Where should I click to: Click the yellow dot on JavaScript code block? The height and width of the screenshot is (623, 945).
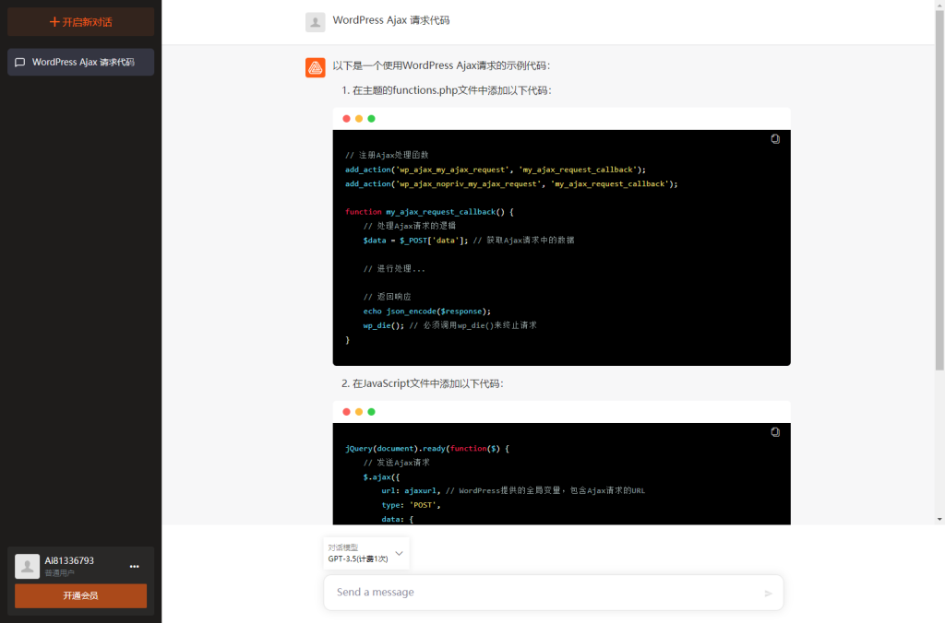point(359,412)
